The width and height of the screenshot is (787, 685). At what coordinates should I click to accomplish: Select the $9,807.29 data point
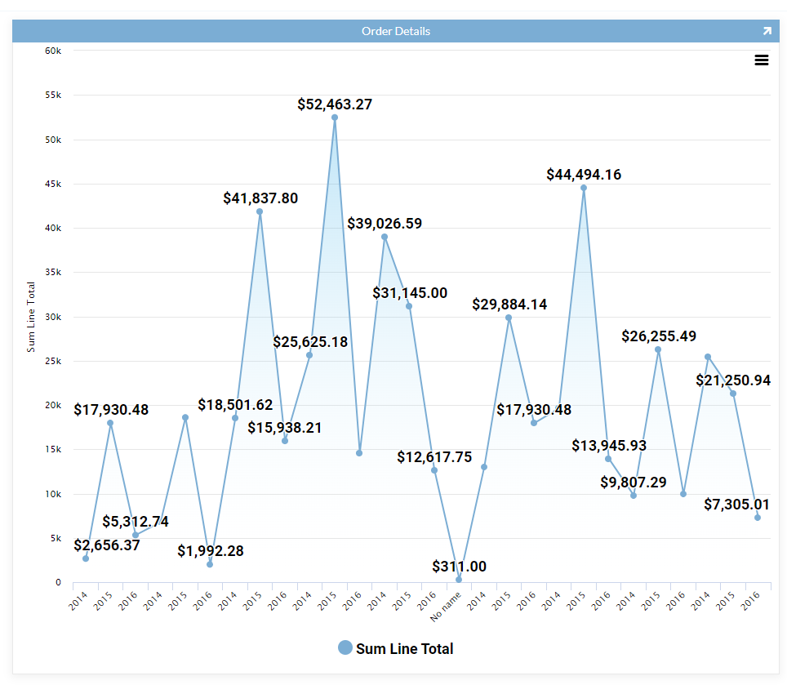[634, 496]
